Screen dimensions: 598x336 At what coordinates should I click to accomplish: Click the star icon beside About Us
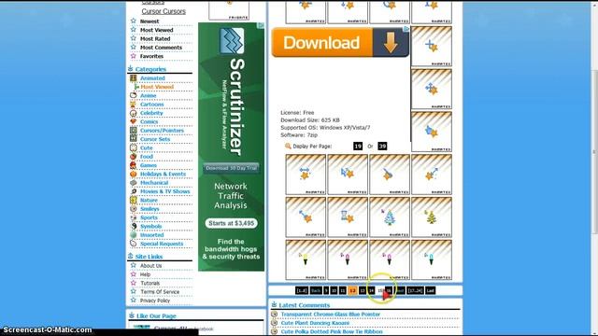[x=133, y=265]
